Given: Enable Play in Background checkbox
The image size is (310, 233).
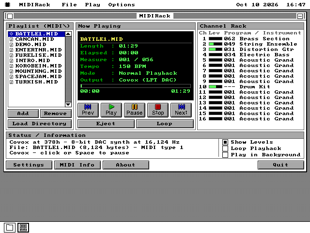Looking at the screenshot, I should click(225, 155).
